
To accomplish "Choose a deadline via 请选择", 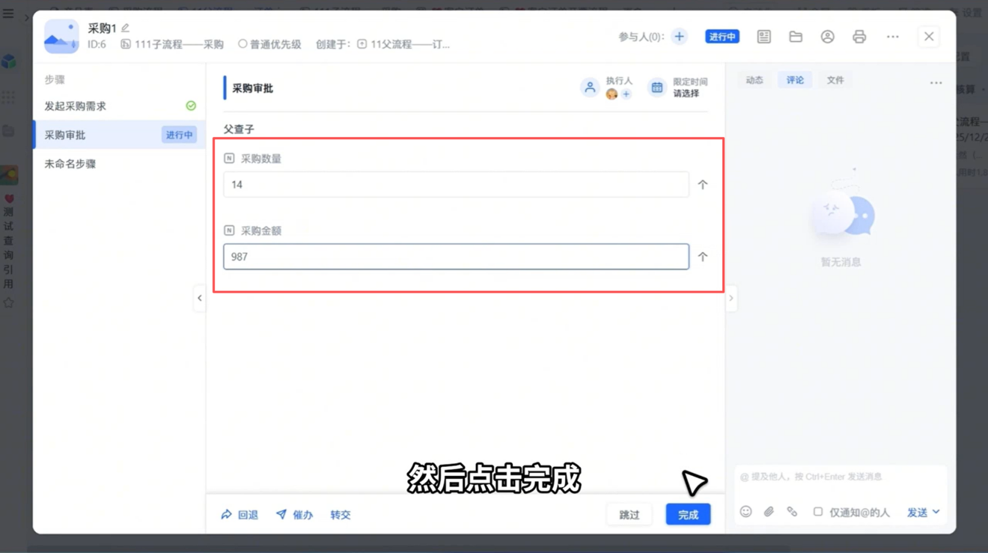I will pyautogui.click(x=686, y=94).
